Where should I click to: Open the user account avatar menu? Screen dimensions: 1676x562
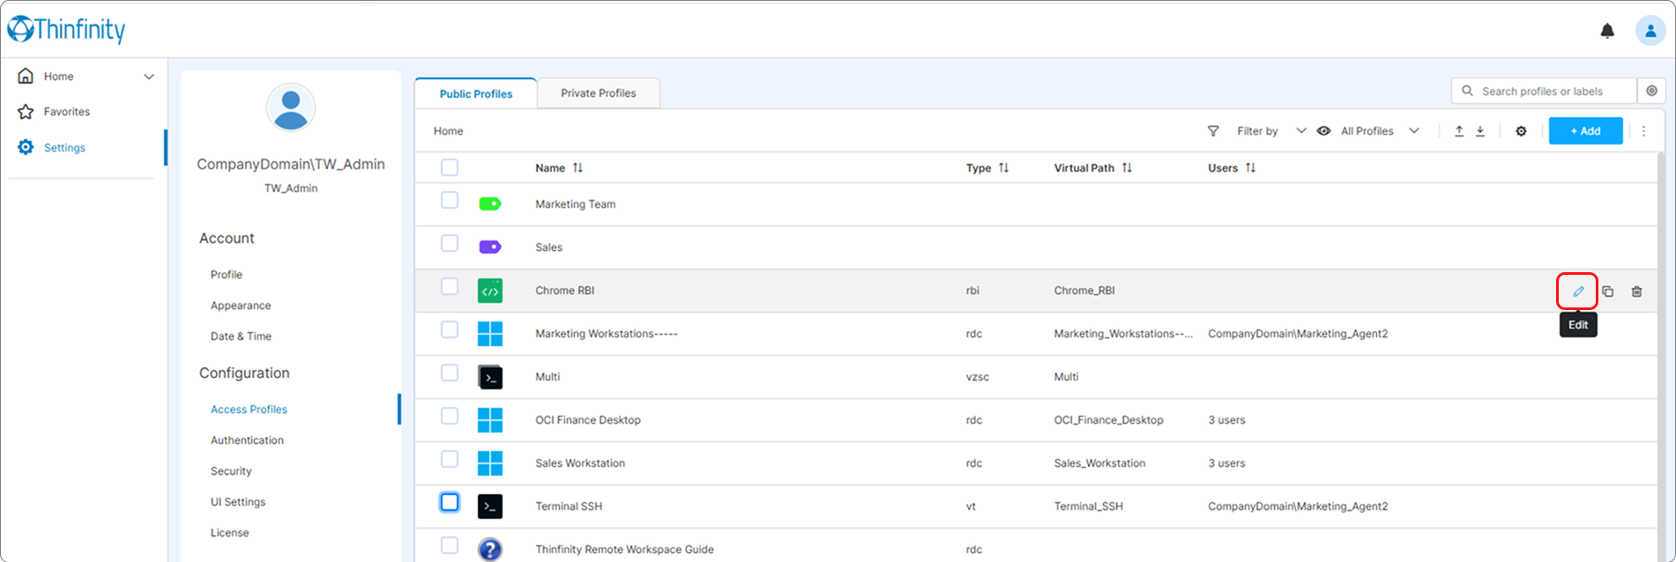click(x=1650, y=31)
